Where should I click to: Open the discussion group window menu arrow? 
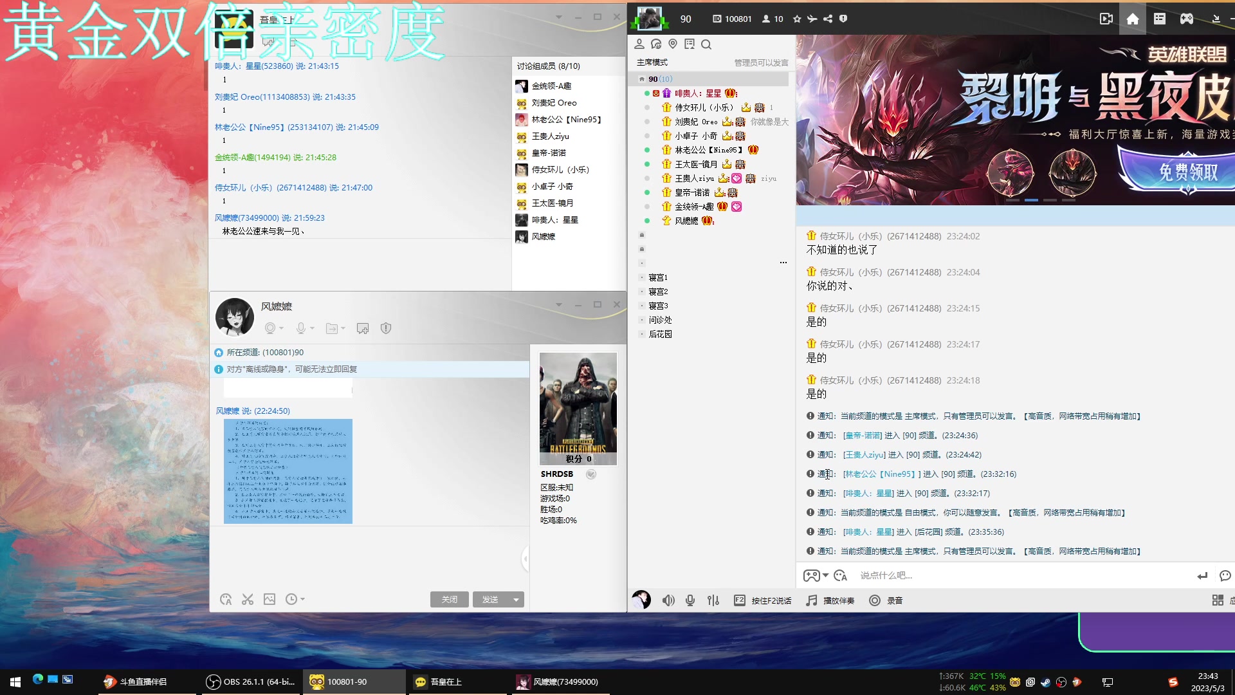(x=559, y=17)
